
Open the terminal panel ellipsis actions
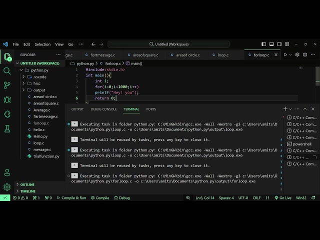pyautogui.click(x=297, y=109)
